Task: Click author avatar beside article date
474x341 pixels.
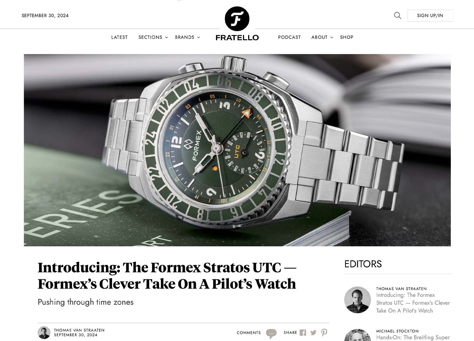Action: tap(44, 333)
